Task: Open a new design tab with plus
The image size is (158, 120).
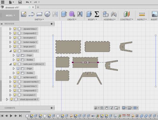Action: pyautogui.click(x=38, y=7)
